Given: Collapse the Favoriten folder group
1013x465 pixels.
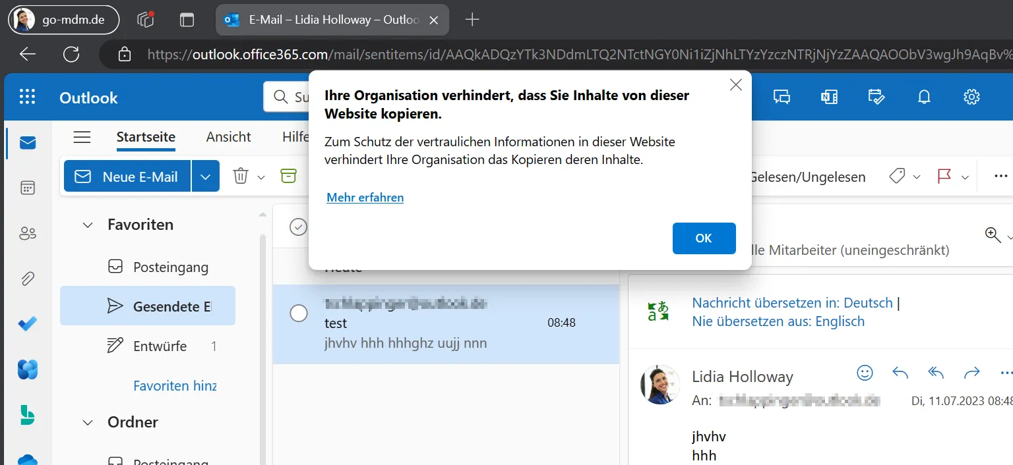Looking at the screenshot, I should point(88,225).
